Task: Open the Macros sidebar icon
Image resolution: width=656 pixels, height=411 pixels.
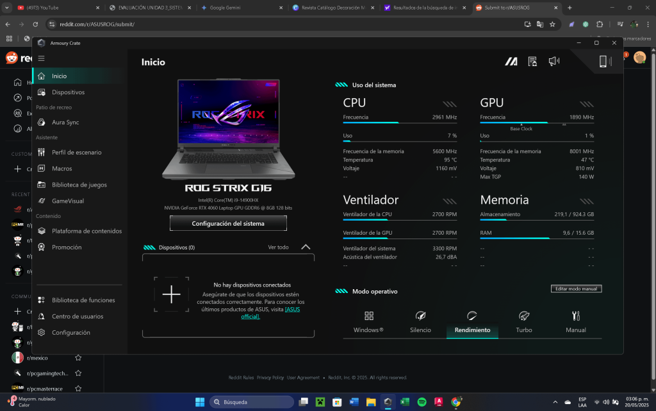Action: pos(42,168)
